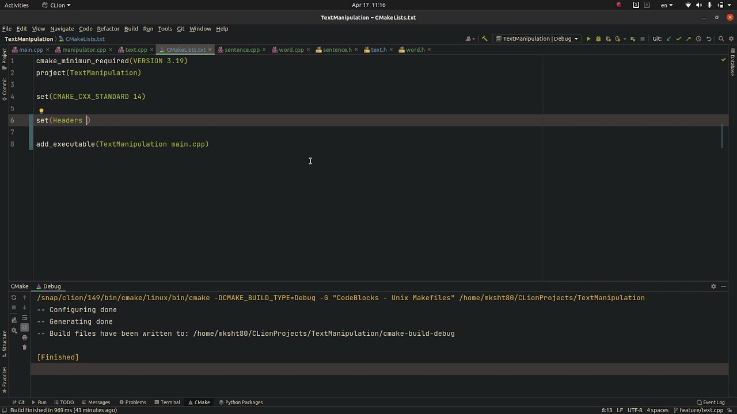Build project with the hammer icon
Viewport: 737px width, 414px height.
coord(484,39)
